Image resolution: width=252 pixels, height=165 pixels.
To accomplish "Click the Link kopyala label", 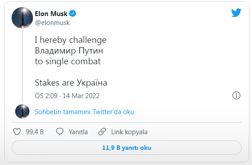I will pyautogui.click(x=129, y=132).
